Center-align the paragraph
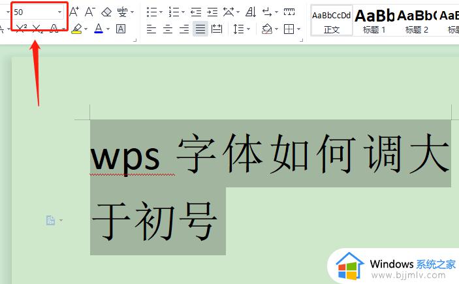Screen dimensions: 459x284 click(168, 29)
